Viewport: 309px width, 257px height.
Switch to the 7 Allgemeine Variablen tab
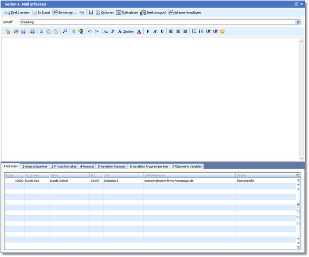(x=188, y=166)
